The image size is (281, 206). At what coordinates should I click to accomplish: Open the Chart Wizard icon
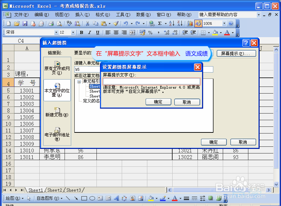click(190, 23)
